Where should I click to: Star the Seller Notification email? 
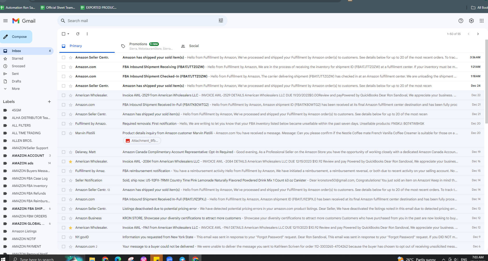[71, 180]
